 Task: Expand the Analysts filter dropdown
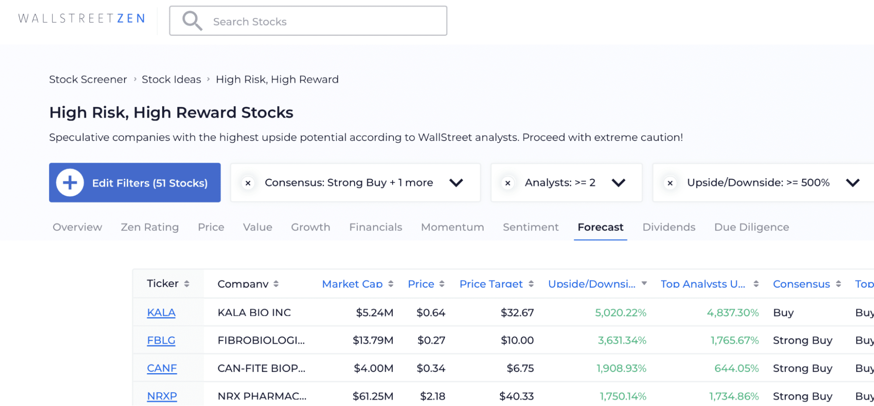[618, 183]
